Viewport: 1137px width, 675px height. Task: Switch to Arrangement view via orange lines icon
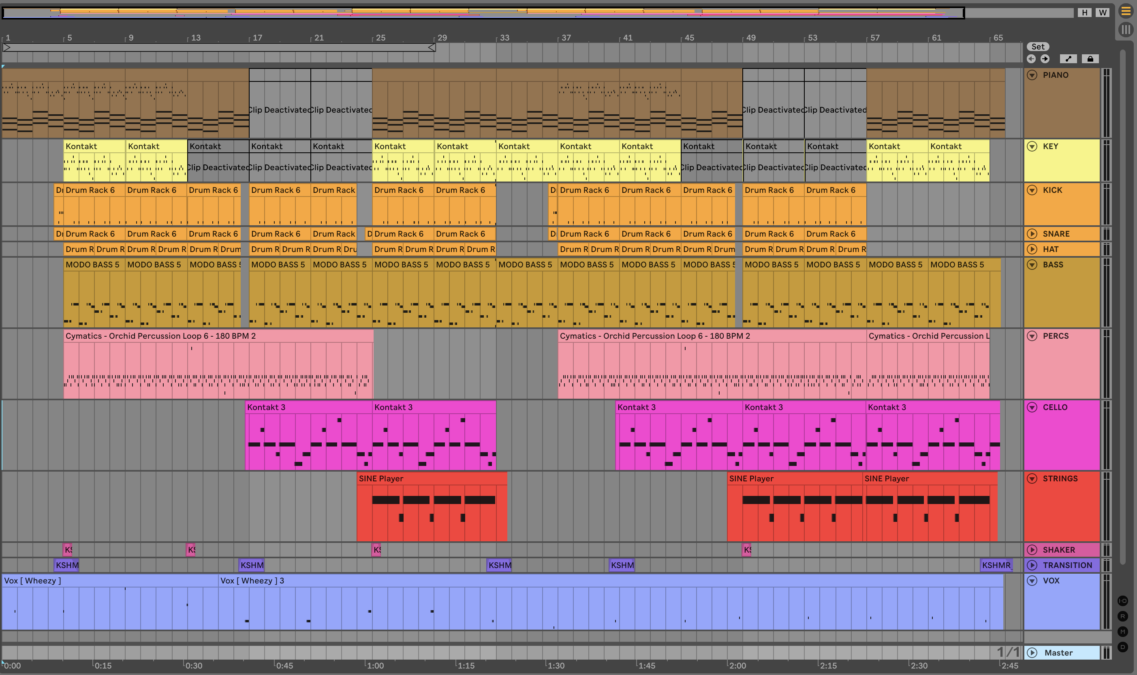(1126, 11)
